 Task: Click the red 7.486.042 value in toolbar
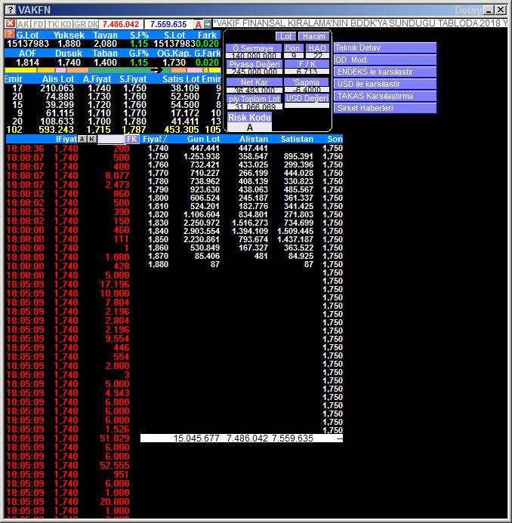pyautogui.click(x=121, y=24)
